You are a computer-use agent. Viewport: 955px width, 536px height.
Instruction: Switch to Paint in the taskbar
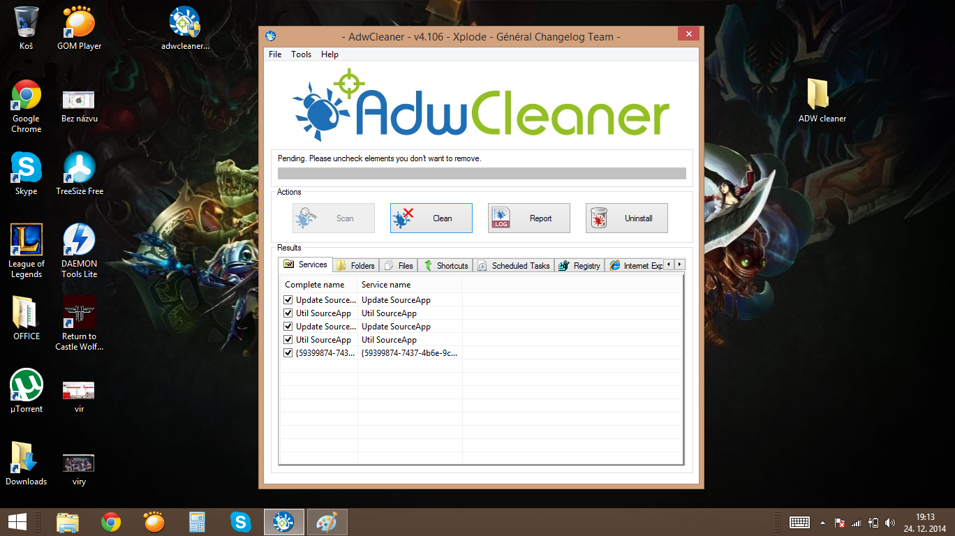327,522
